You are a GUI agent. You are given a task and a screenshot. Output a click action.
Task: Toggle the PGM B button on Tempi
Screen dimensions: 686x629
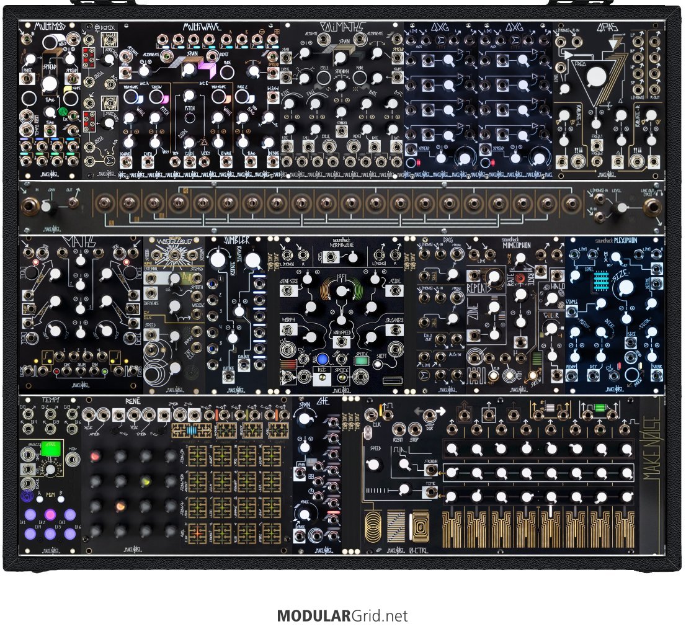click(x=61, y=499)
